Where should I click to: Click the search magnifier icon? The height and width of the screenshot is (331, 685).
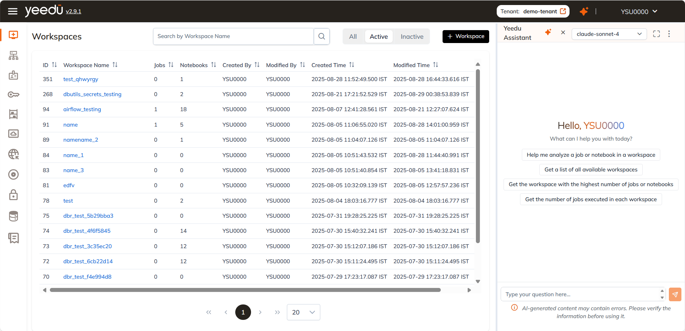click(x=322, y=36)
